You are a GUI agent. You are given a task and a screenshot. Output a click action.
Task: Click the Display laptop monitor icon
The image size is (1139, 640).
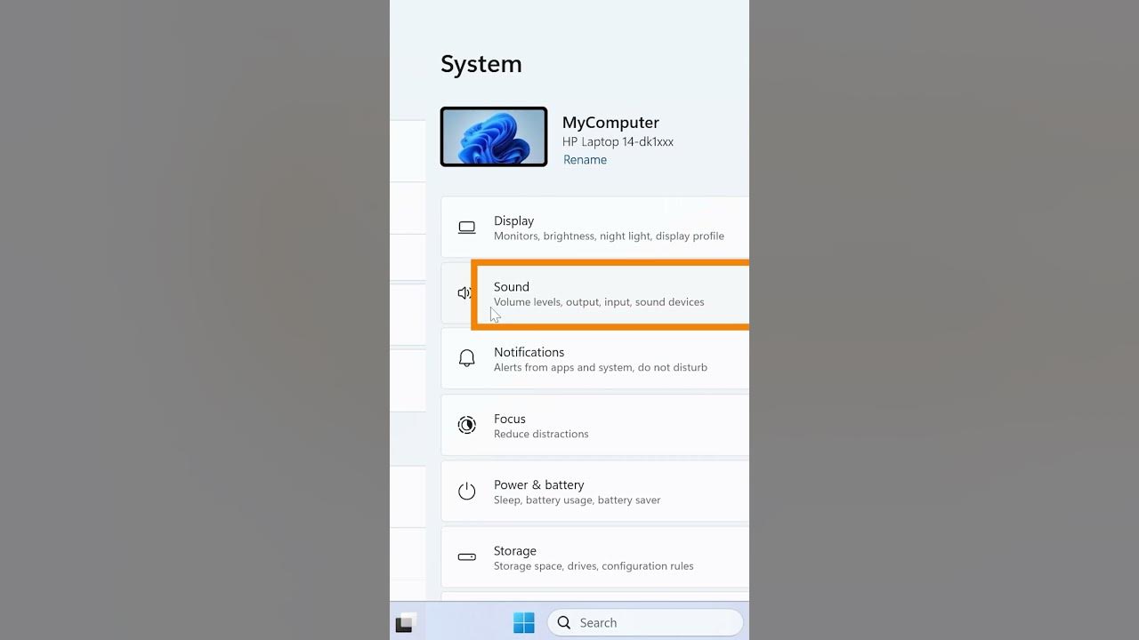[x=466, y=228]
